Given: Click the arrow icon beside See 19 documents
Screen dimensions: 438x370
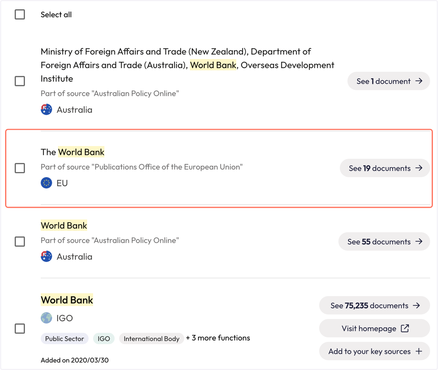Looking at the screenshot, I should 419,168.
